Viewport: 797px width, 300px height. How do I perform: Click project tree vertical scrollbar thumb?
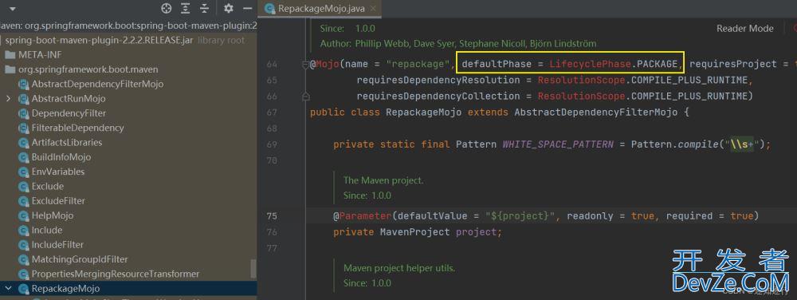coord(253,268)
